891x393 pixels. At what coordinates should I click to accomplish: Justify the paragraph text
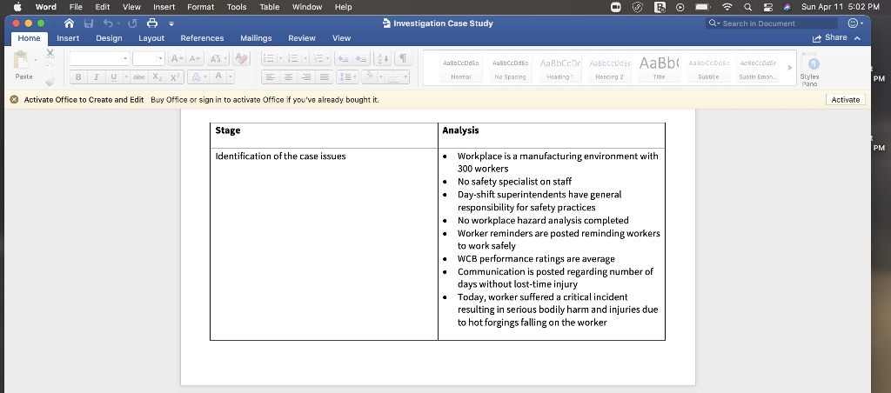tap(324, 77)
